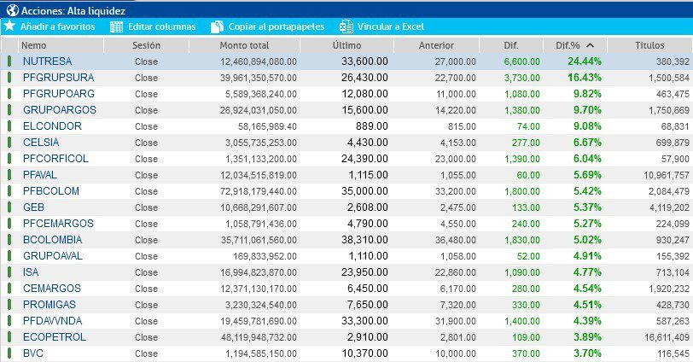
Task: Select Vincular a Excel
Action: point(391,26)
